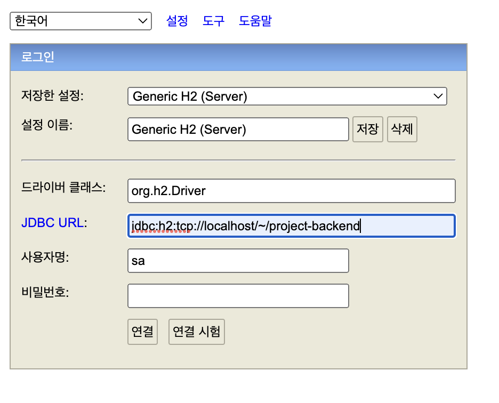Click the 삭제 button

(402, 129)
